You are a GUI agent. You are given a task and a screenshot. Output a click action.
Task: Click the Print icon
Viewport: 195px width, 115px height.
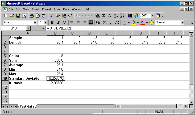pos(32,16)
